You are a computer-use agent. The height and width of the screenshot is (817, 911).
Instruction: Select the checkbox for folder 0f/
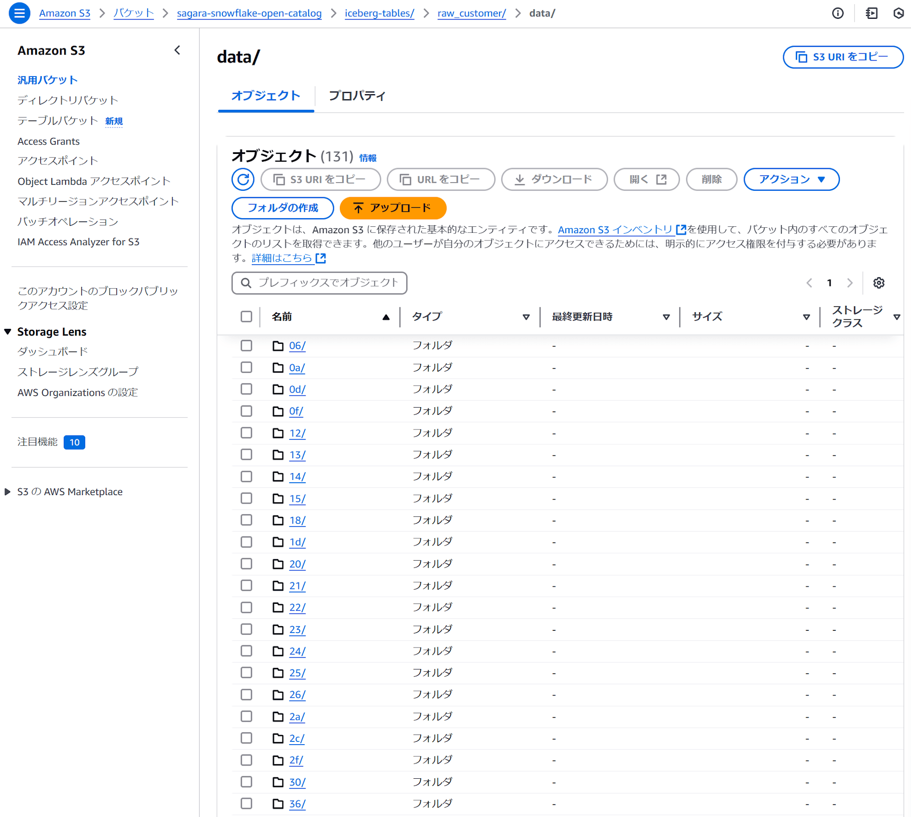246,411
